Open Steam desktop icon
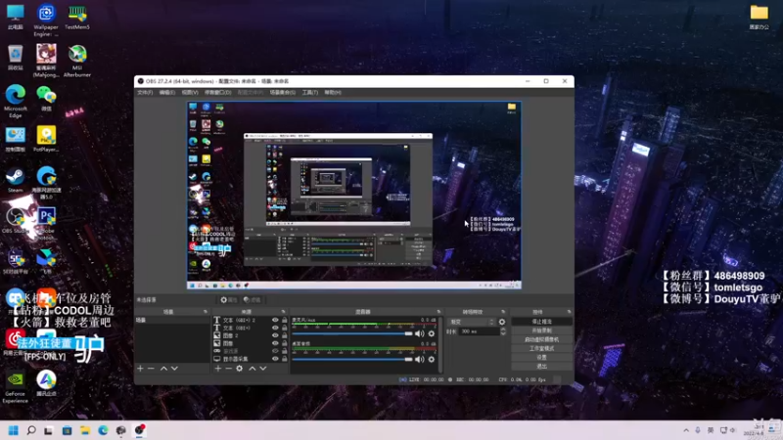 click(x=16, y=180)
